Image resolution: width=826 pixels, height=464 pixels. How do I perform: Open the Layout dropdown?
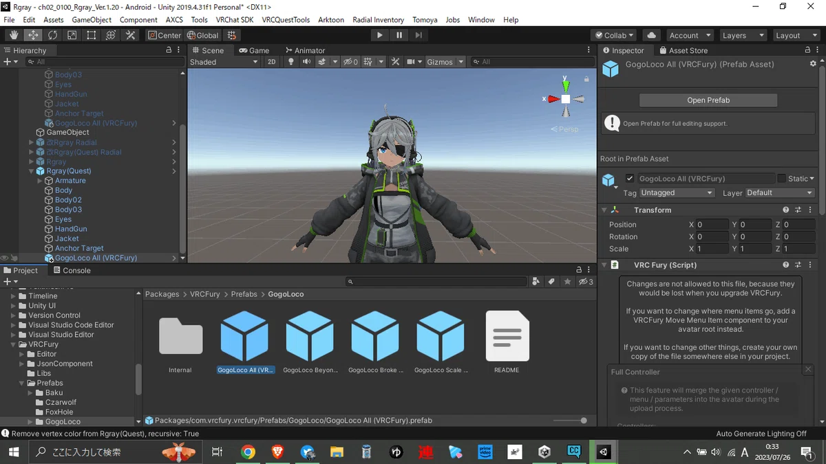796,35
